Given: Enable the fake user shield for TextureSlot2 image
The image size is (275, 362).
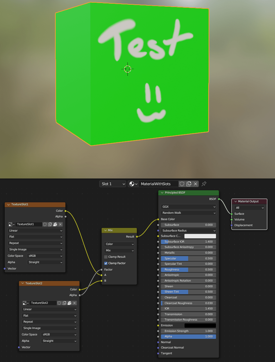Looking at the screenshot, I should pyautogui.click(x=59, y=303).
